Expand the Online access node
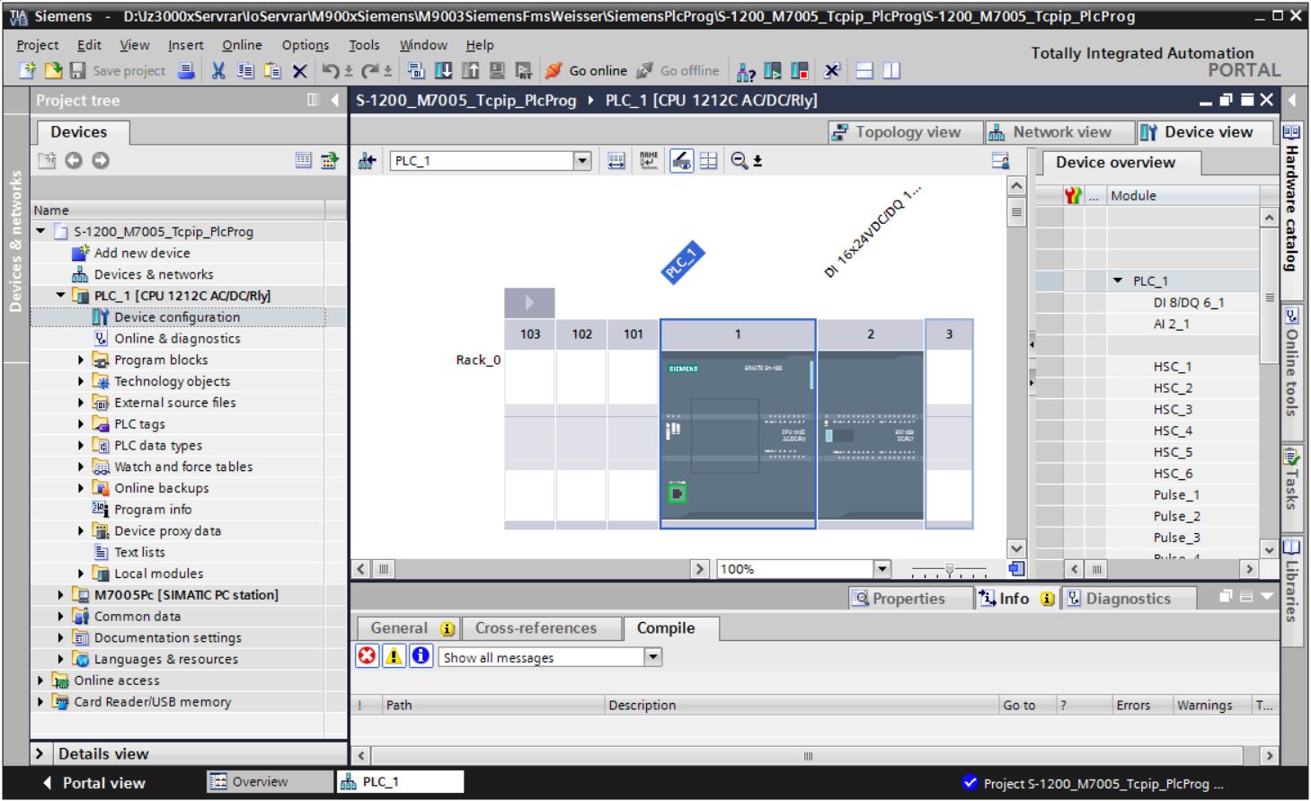The image size is (1311, 801). [40, 680]
